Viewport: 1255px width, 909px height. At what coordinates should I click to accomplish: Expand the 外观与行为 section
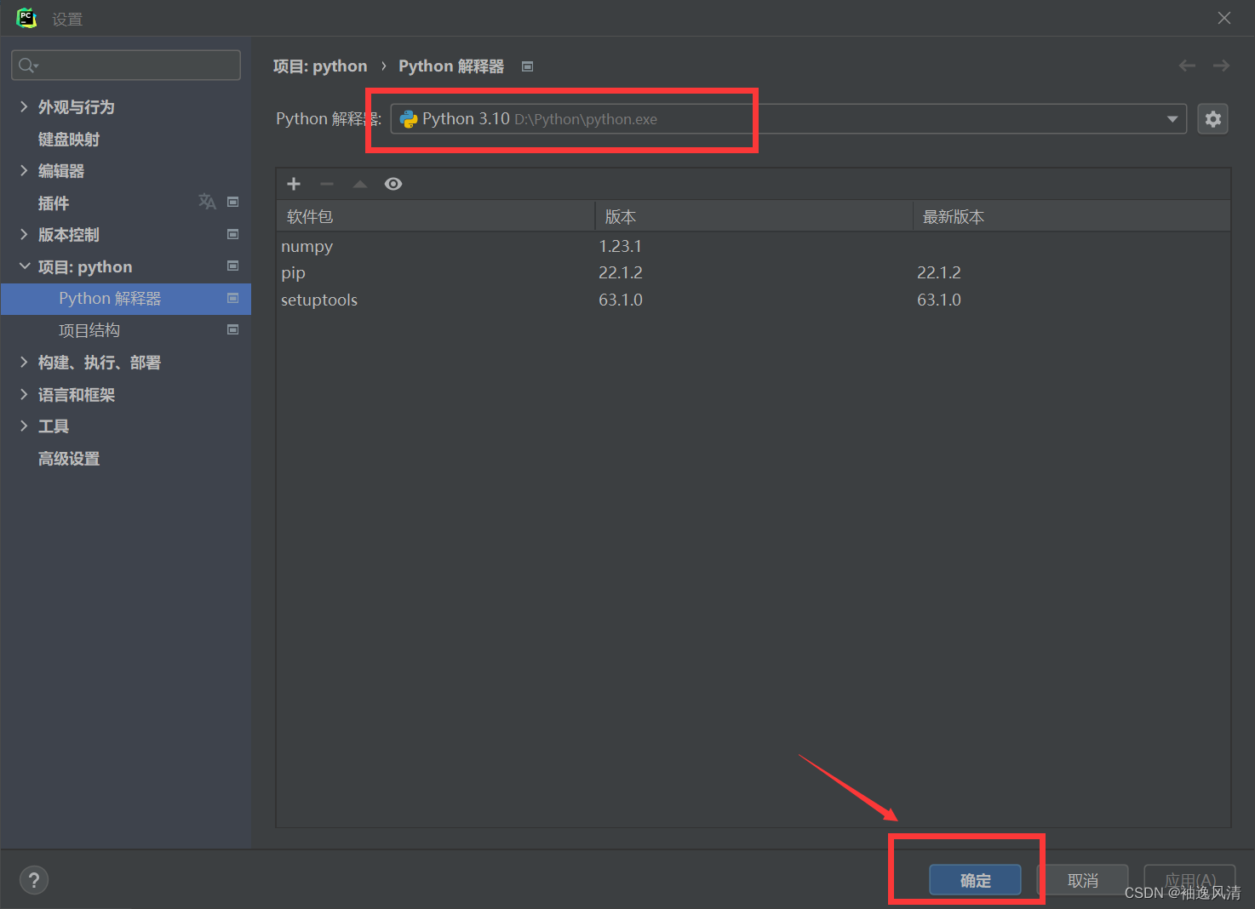click(24, 106)
